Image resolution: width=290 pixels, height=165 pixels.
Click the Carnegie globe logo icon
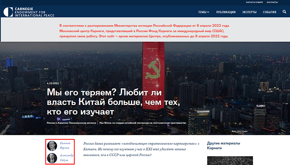(8, 12)
